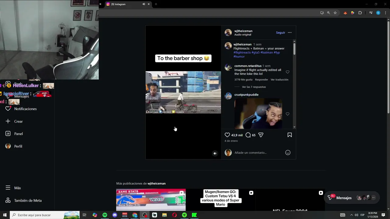Click the Windows taskbar search box
This screenshot has width=390, height=219.
pyautogui.click(x=45, y=215)
